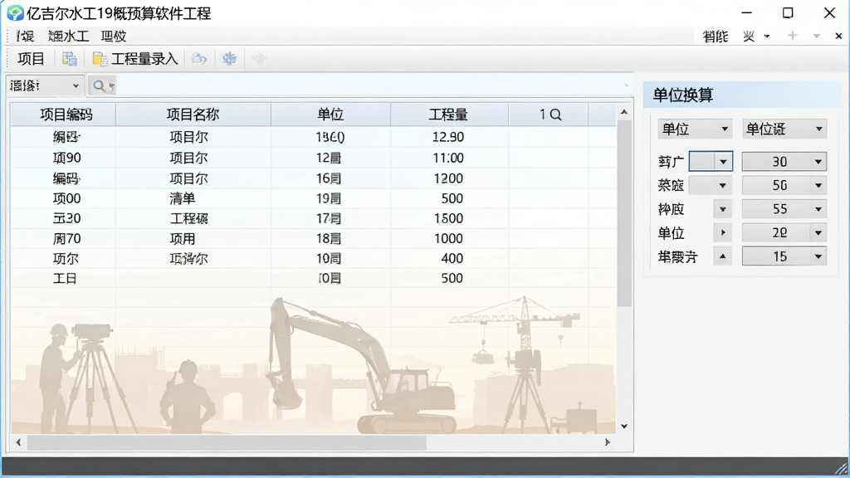Click the up arrow beside value 15

(x=723, y=256)
